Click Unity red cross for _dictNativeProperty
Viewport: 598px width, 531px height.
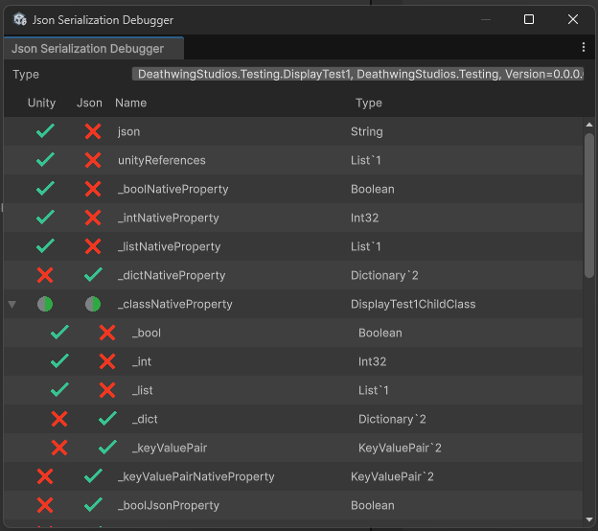tap(45, 275)
